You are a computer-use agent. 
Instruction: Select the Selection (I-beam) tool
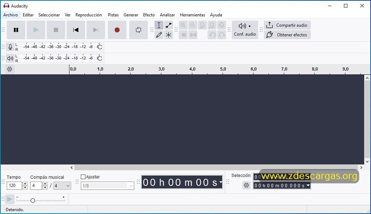[159, 25]
